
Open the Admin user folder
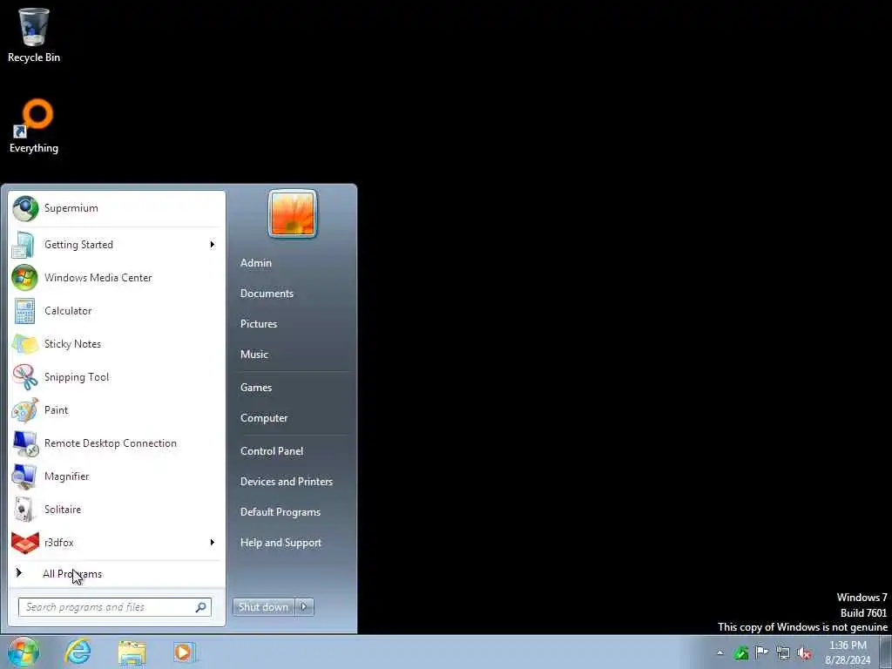tap(256, 263)
